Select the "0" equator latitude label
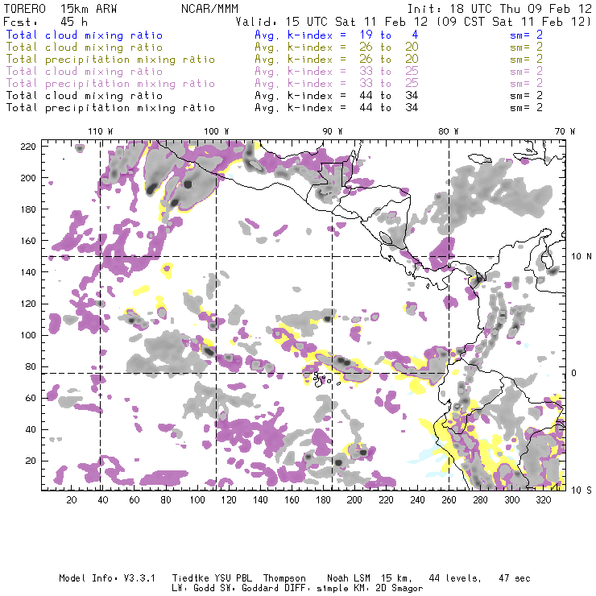The image size is (596, 596). pos(574,373)
